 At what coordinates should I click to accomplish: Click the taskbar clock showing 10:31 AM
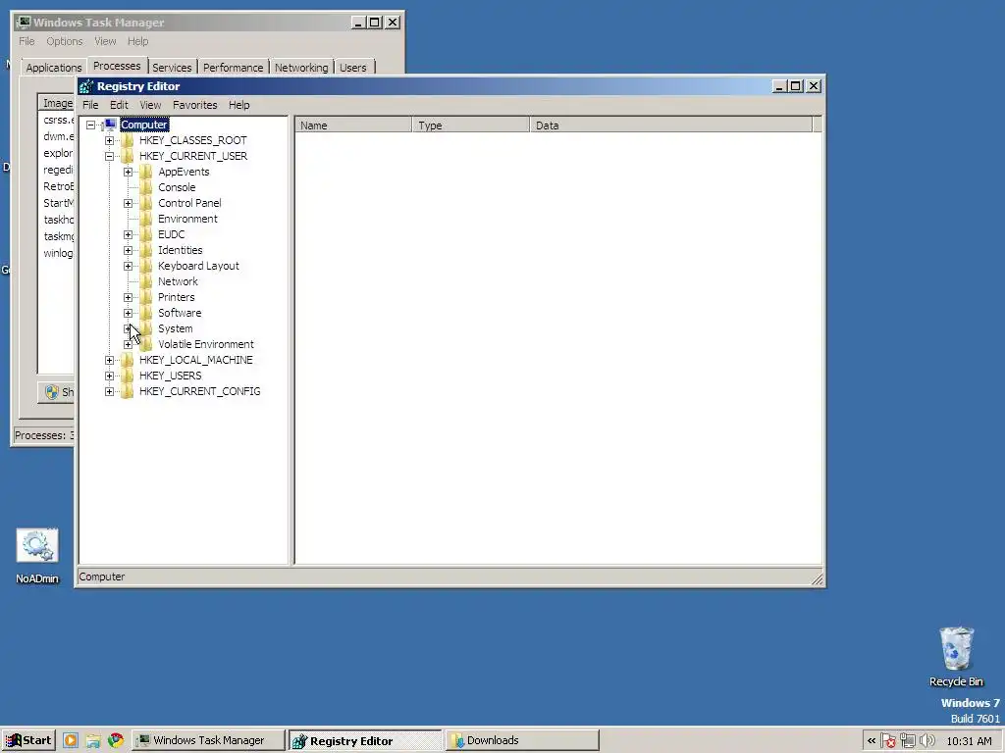969,741
